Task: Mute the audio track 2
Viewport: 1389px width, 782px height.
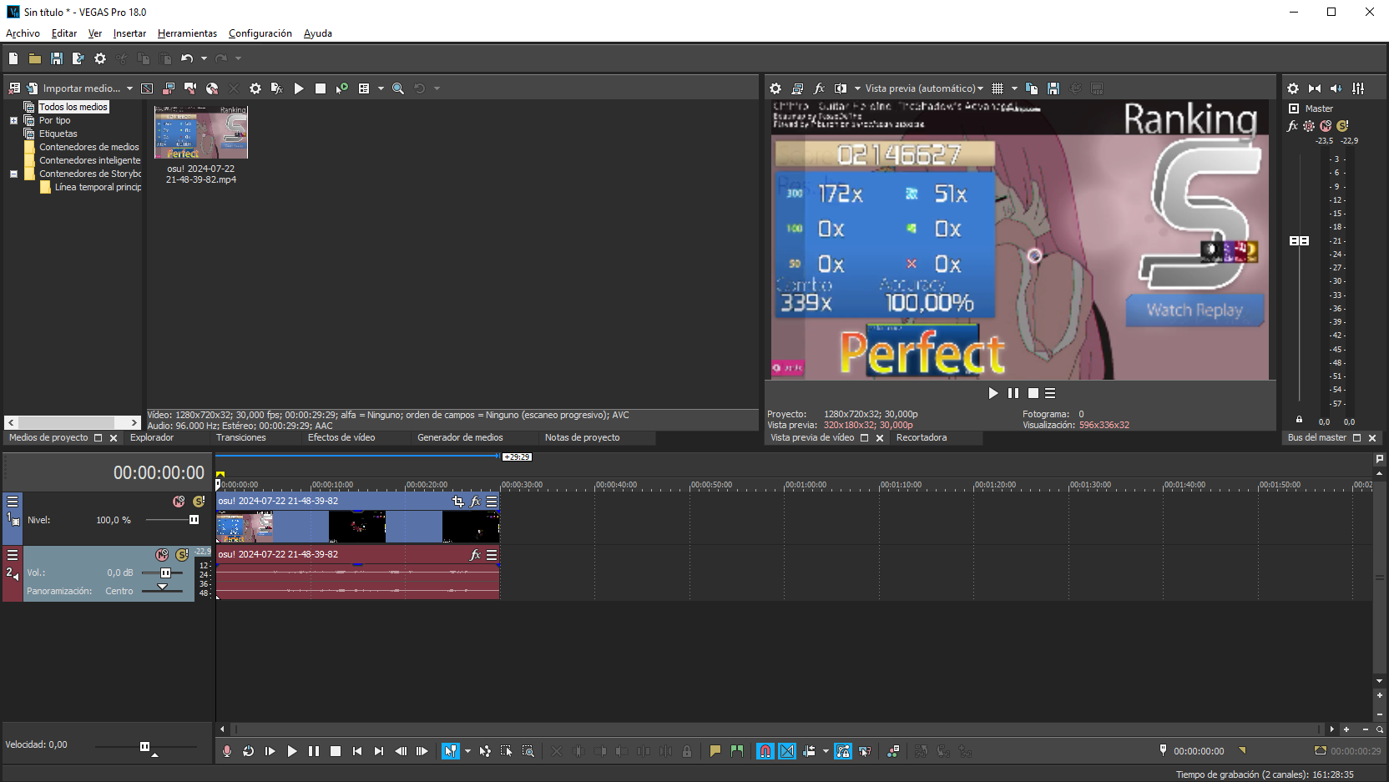Action: [x=162, y=555]
